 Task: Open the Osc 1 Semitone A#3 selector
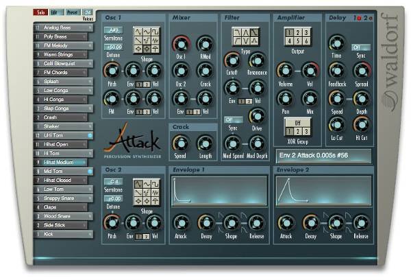coord(113,31)
